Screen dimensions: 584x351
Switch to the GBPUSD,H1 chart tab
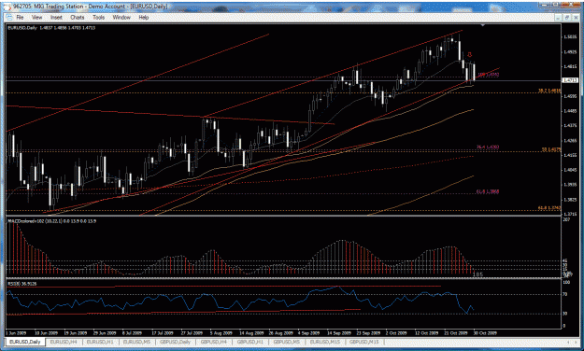point(249,342)
